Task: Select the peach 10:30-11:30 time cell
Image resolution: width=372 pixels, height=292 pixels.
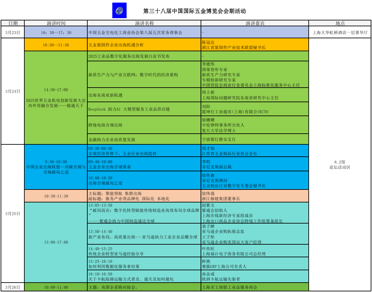Action: 56,196
